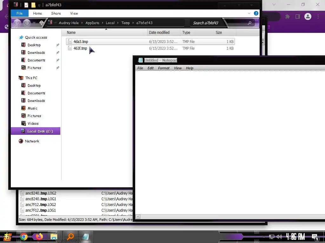Go up one folder level arrow
Viewport: 325px width, 243px height.
coord(42,23)
